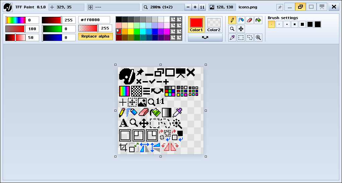Select the Rectangle selection tool
The width and height of the screenshot is (342, 183).
pos(241,38)
